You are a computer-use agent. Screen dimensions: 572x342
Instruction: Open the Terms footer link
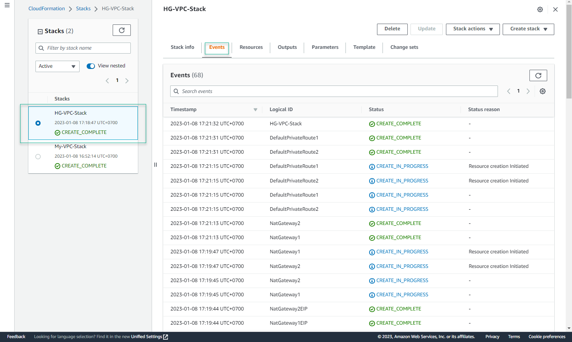[x=514, y=337]
